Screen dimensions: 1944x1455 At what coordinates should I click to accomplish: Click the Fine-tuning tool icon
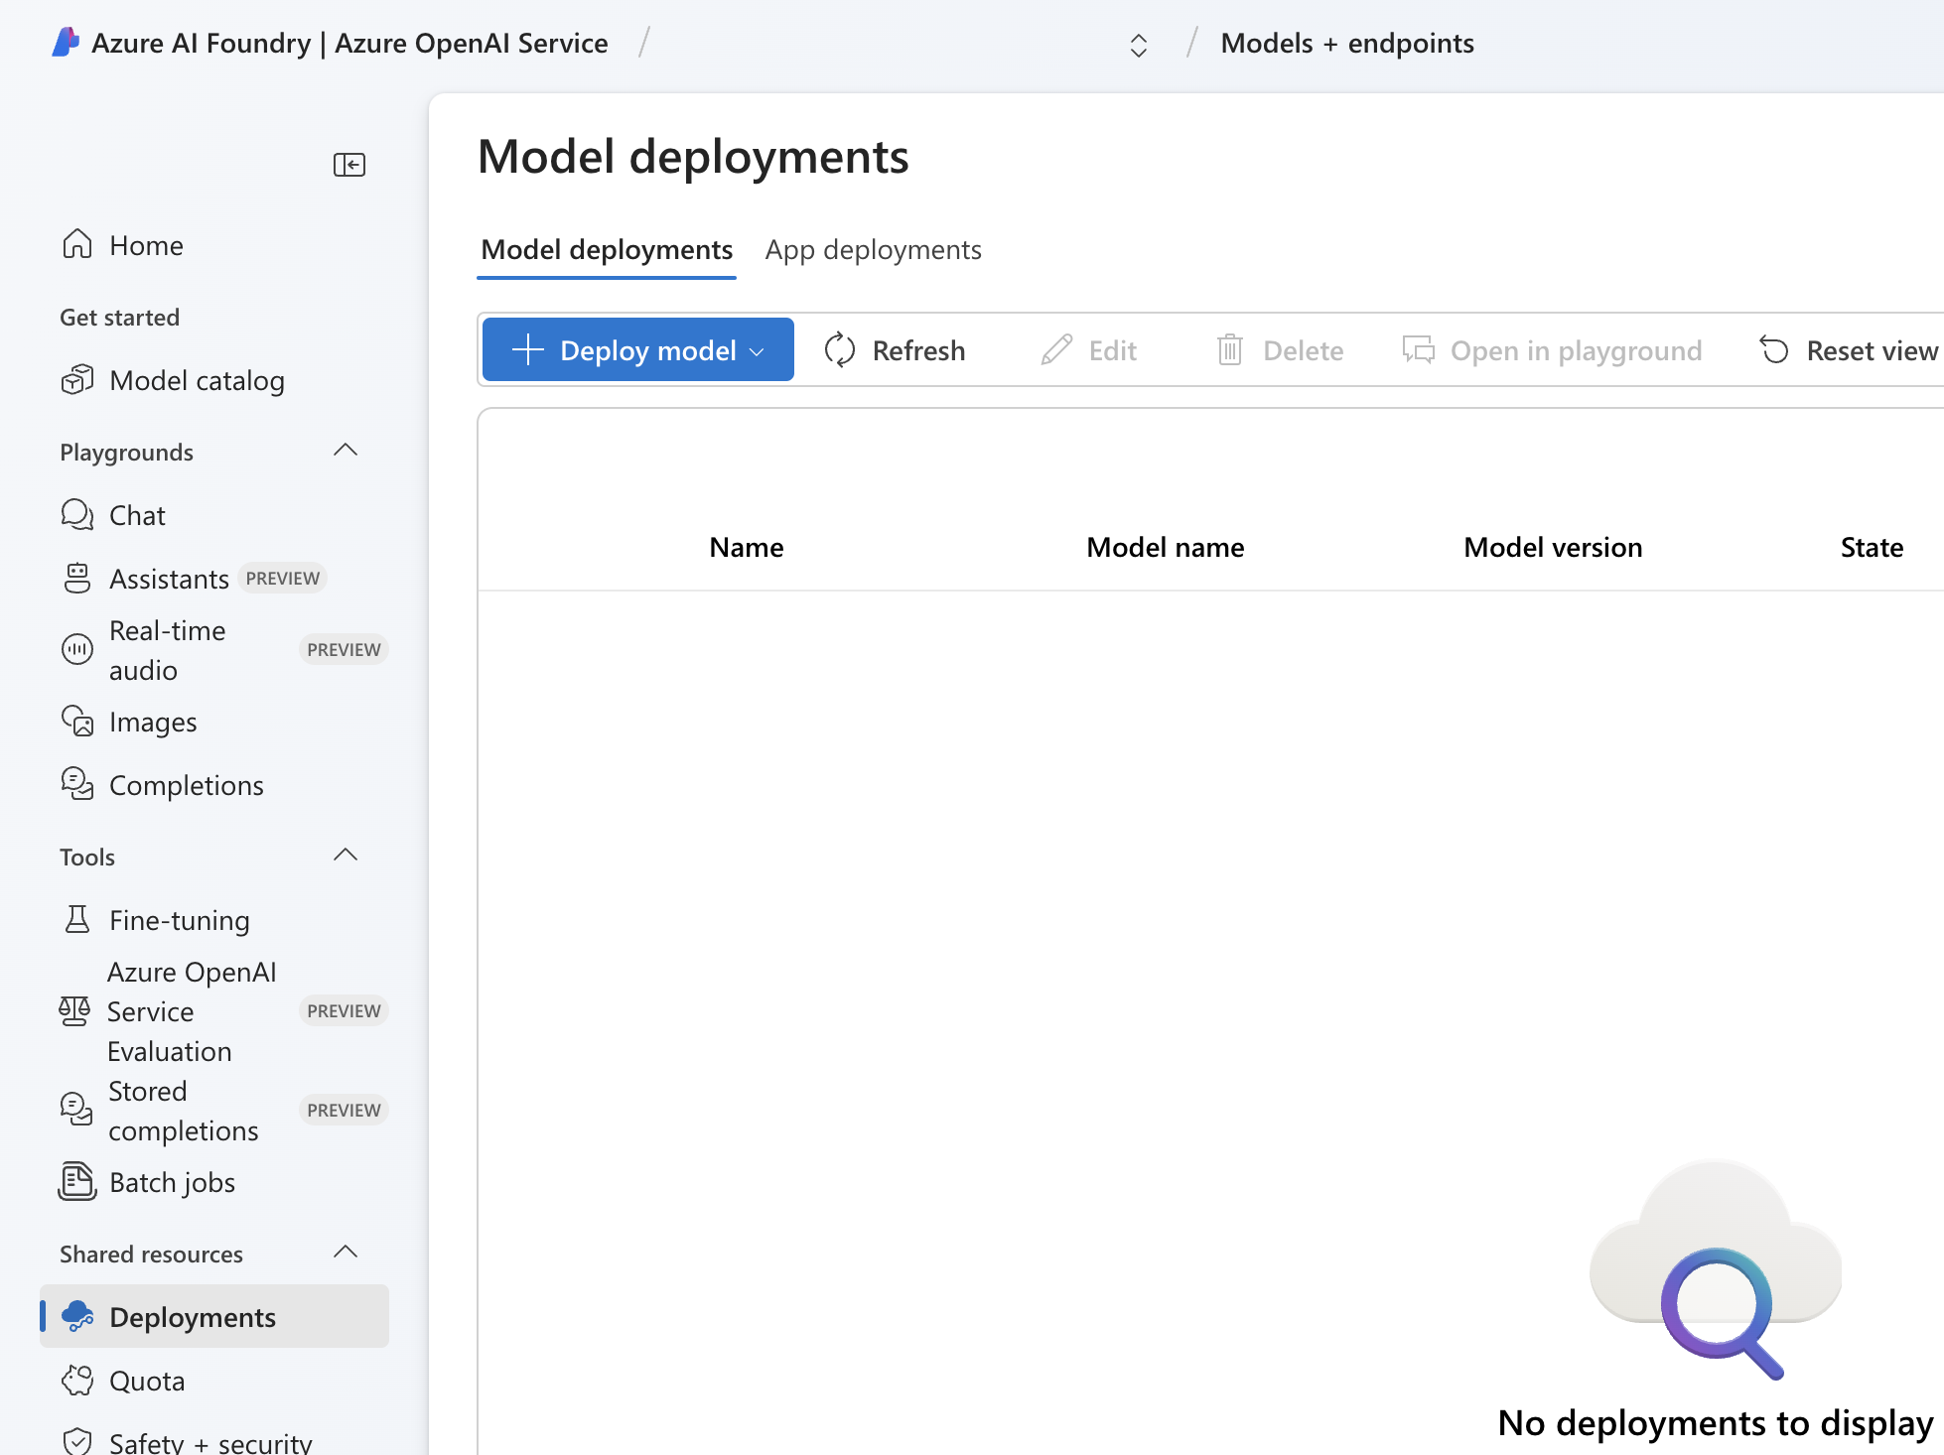pyautogui.click(x=77, y=919)
